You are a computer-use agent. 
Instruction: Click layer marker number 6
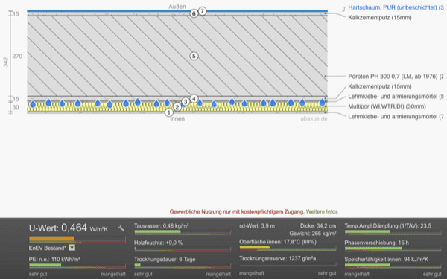pyautogui.click(x=194, y=13)
